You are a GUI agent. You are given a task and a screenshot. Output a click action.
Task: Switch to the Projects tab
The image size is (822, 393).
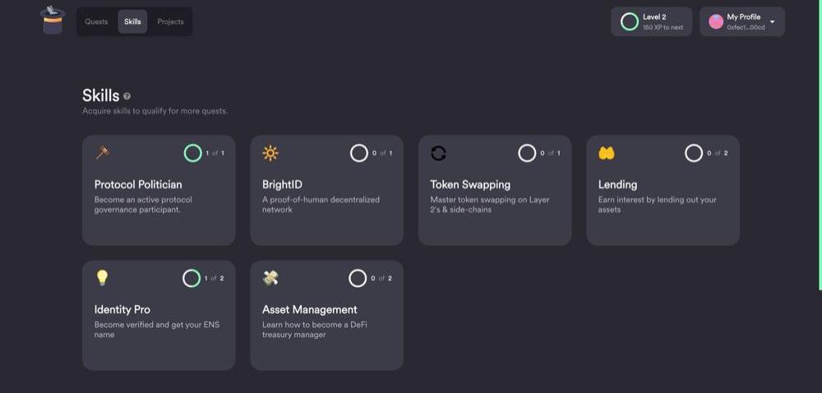(x=170, y=21)
